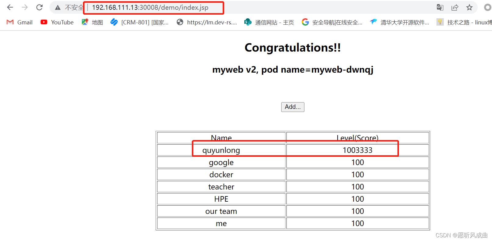Open the [CRM-801] bookmark
Viewport: 492px width, 241px height.
click(139, 22)
